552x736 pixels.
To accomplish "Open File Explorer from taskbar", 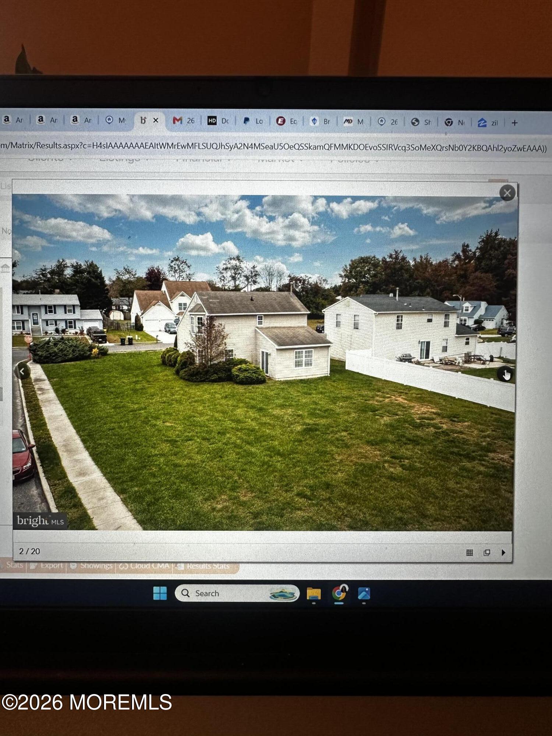I will [314, 594].
